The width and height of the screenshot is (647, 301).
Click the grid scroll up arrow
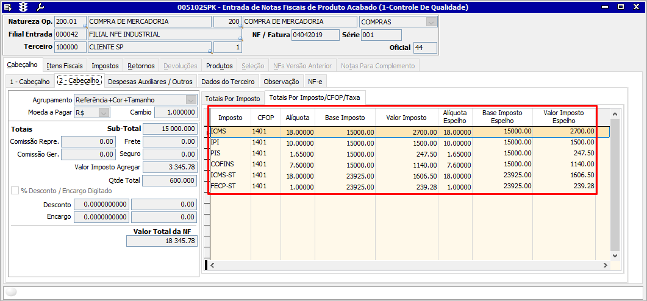point(615,113)
